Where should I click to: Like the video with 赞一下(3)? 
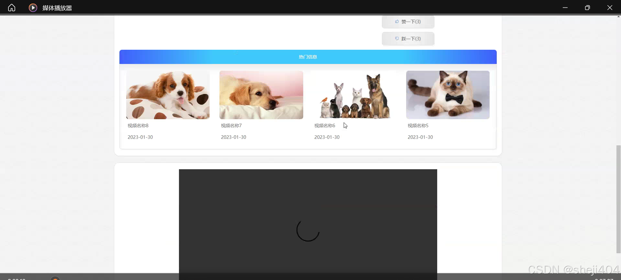pyautogui.click(x=408, y=22)
